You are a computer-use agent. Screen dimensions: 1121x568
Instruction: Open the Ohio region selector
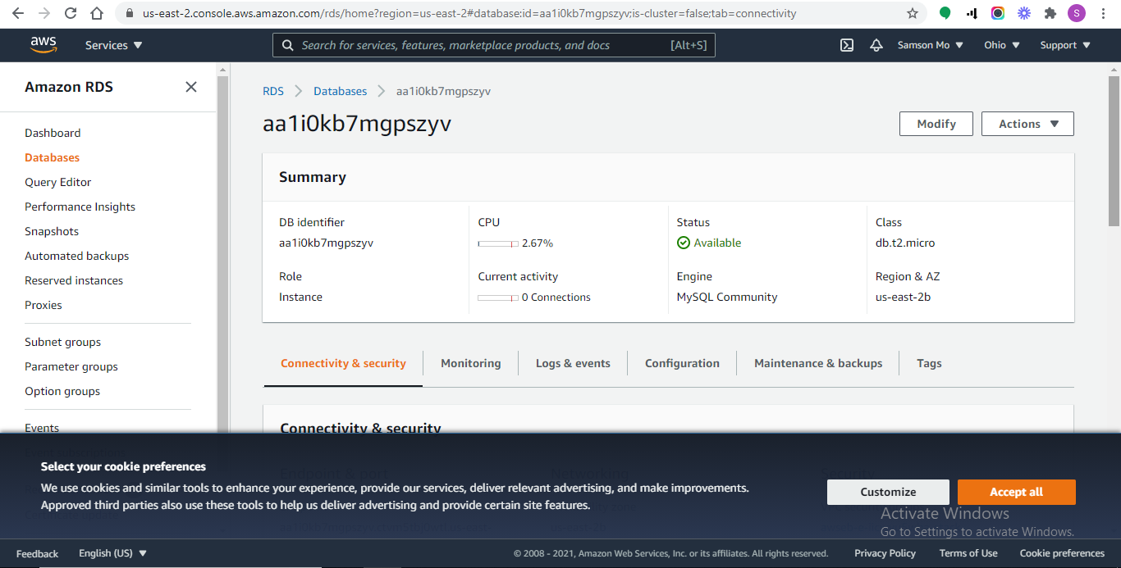pos(1000,45)
